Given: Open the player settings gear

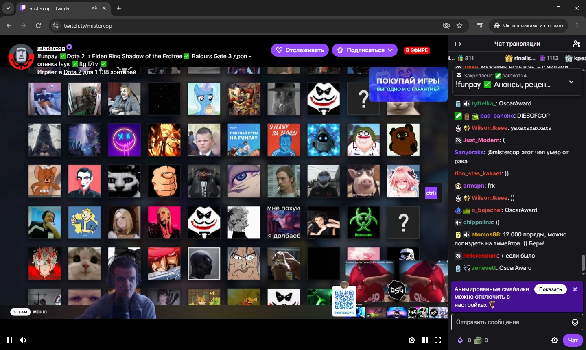Looking at the screenshot, I should click(412, 340).
